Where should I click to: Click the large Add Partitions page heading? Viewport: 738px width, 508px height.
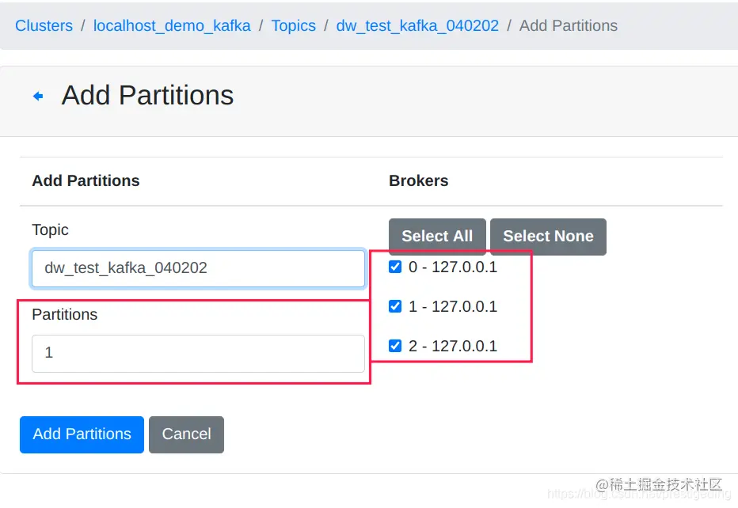pos(147,95)
